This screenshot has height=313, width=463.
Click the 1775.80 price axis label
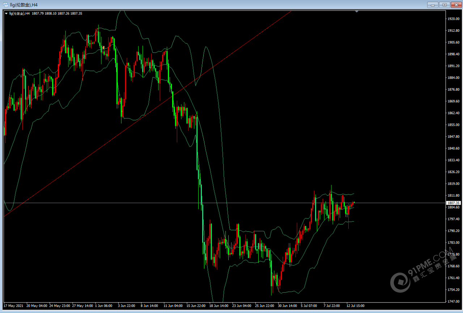[453, 254]
